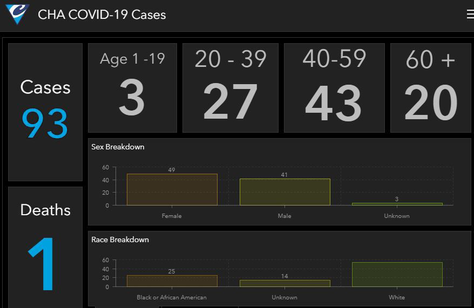Click the White axis label
Viewport: 474px width, 308px height.
click(397, 297)
